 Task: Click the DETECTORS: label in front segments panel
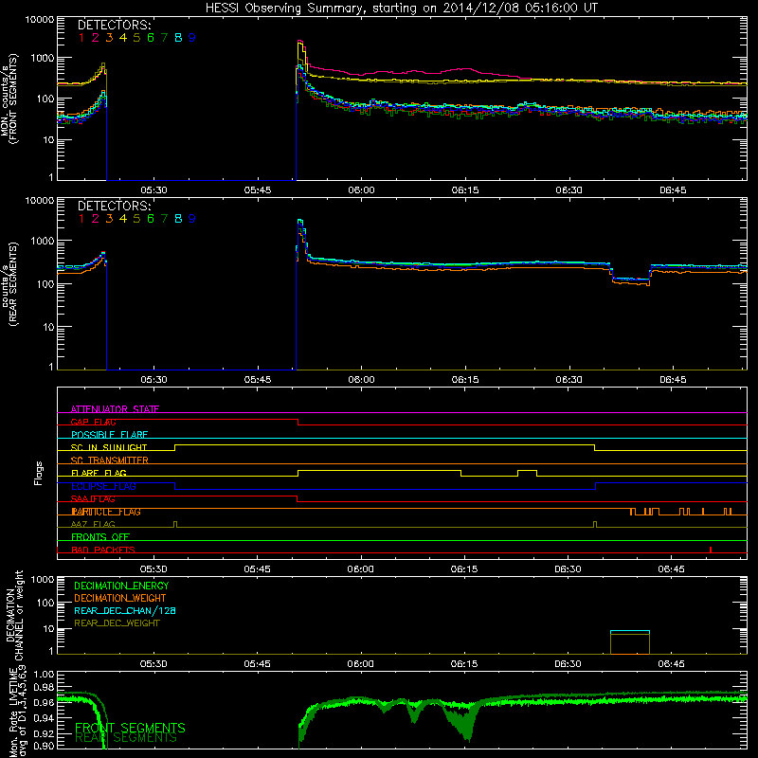[x=114, y=26]
